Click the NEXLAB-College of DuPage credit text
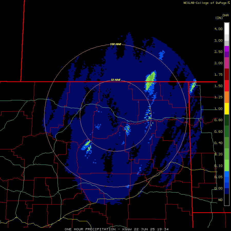231x231 pixels. pyautogui.click(x=206, y=3)
